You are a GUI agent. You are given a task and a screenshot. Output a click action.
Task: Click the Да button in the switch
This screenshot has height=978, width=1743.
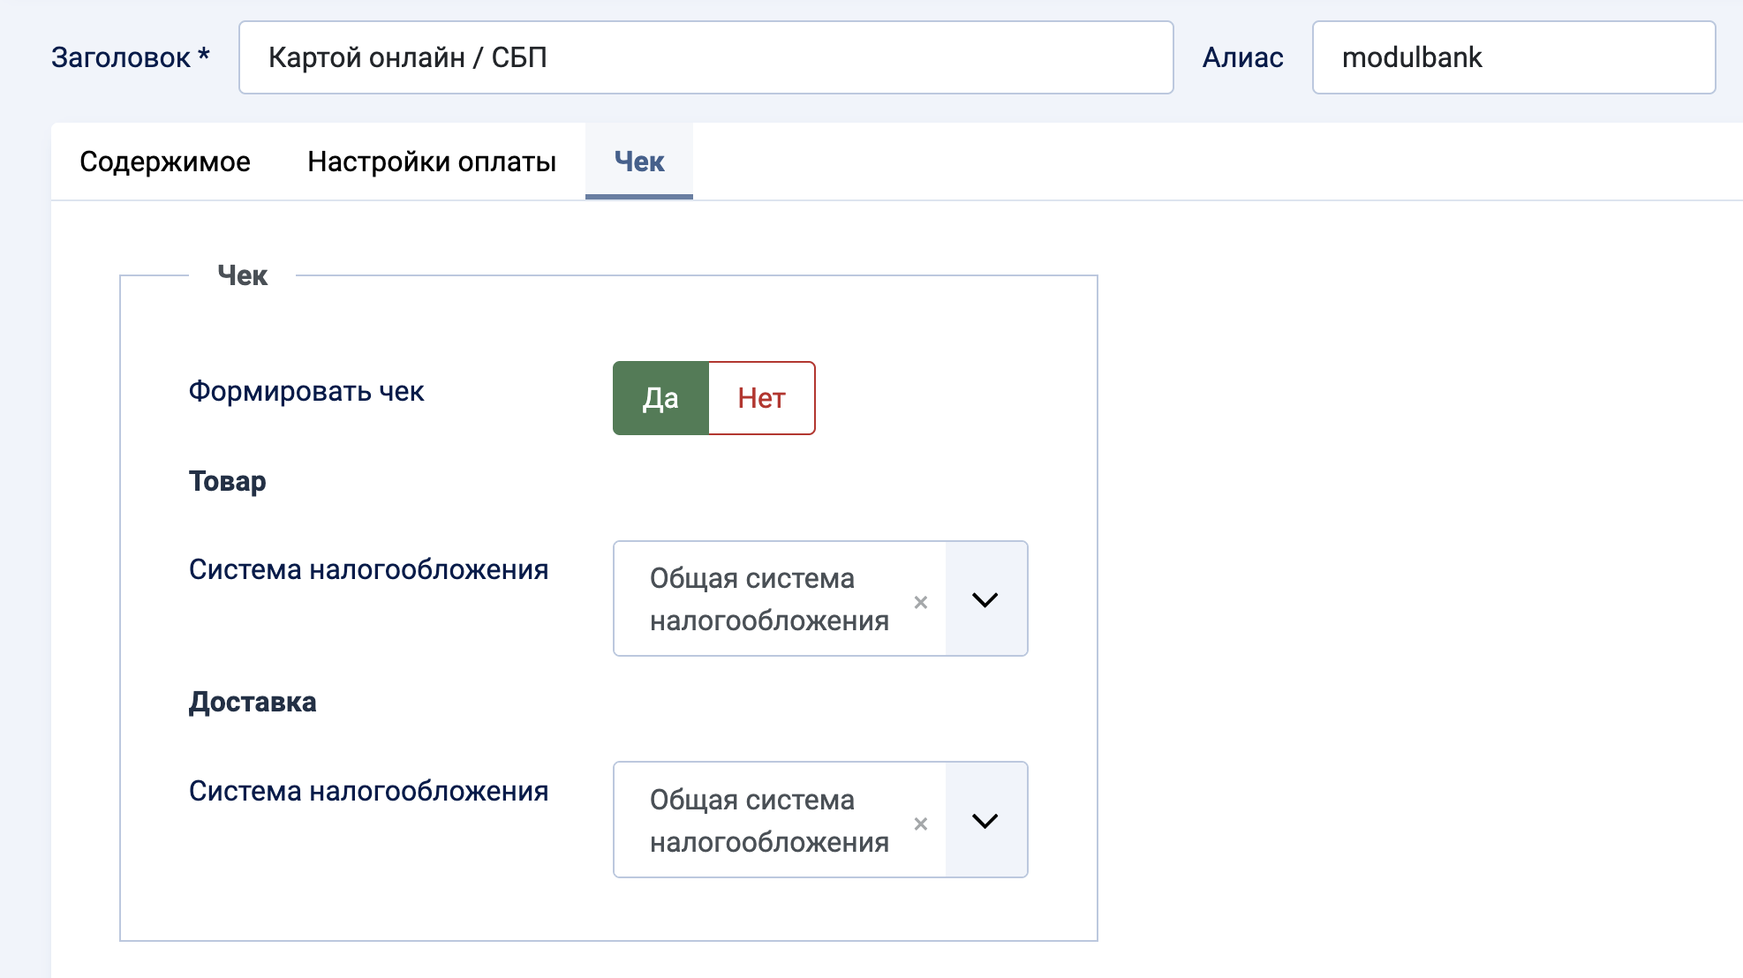click(x=660, y=398)
